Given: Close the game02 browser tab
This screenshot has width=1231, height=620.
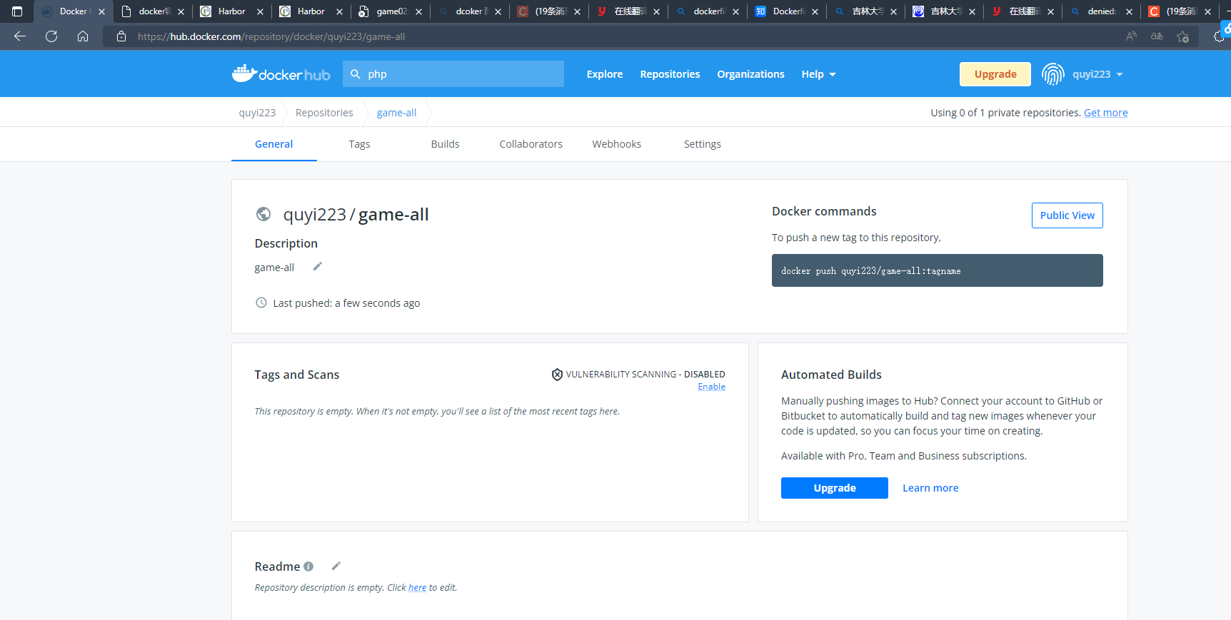Looking at the screenshot, I should pos(418,11).
